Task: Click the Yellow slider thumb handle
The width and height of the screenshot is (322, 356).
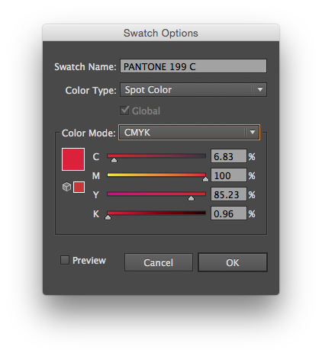Action: coord(191,198)
